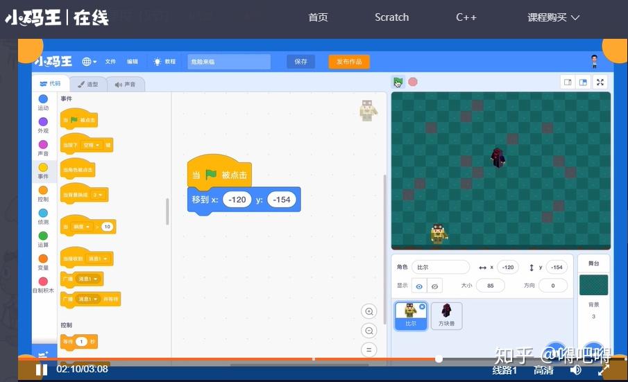Viewport: 628px width, 382px height.
Task: Click workspace hat block 当绿旗被点击
Action: (219, 173)
